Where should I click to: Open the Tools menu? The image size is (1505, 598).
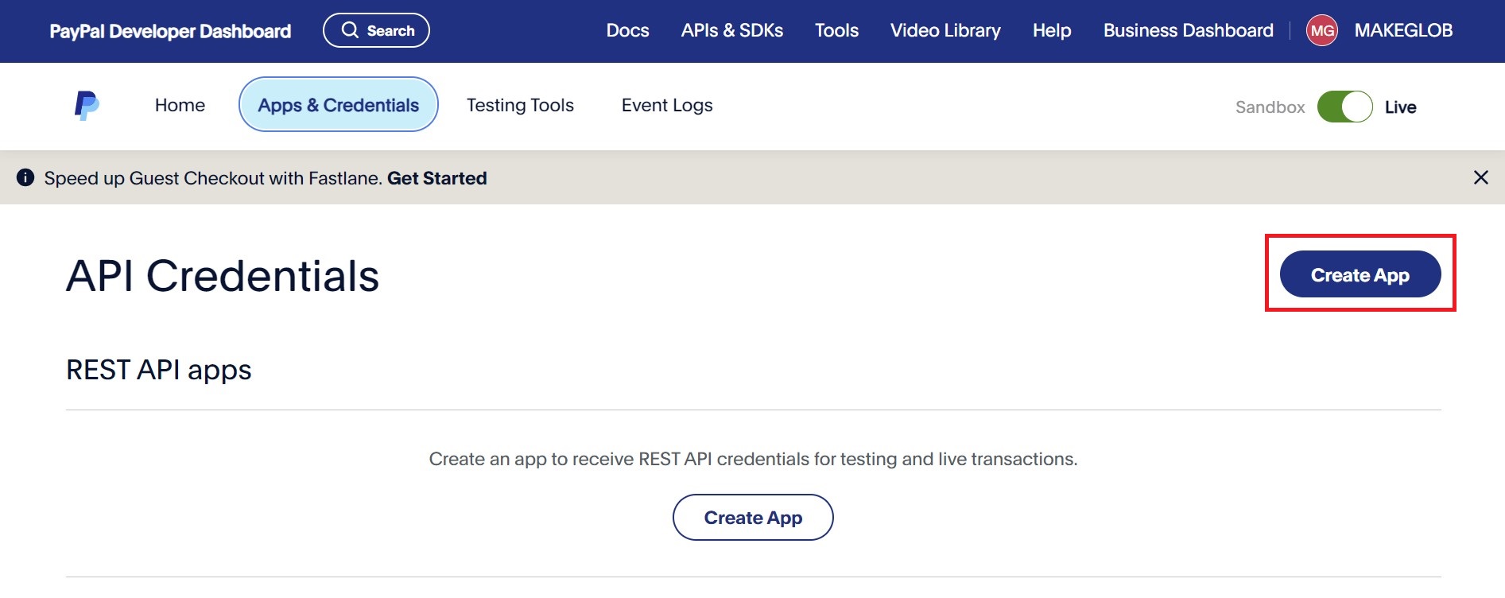tap(836, 30)
